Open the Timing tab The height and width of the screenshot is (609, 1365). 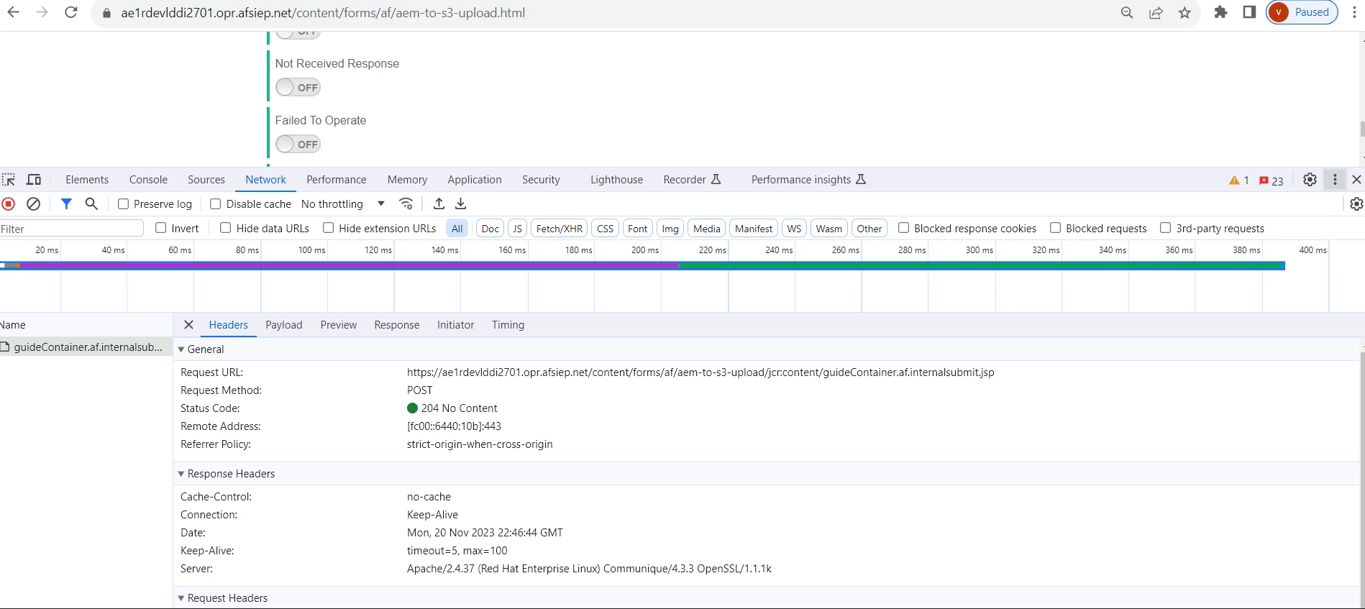[508, 325]
